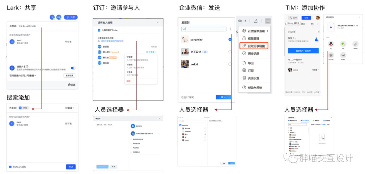This screenshot has width=365, height=174.
Task: Uncheck the pangmiao chat selection
Action: [230, 39]
